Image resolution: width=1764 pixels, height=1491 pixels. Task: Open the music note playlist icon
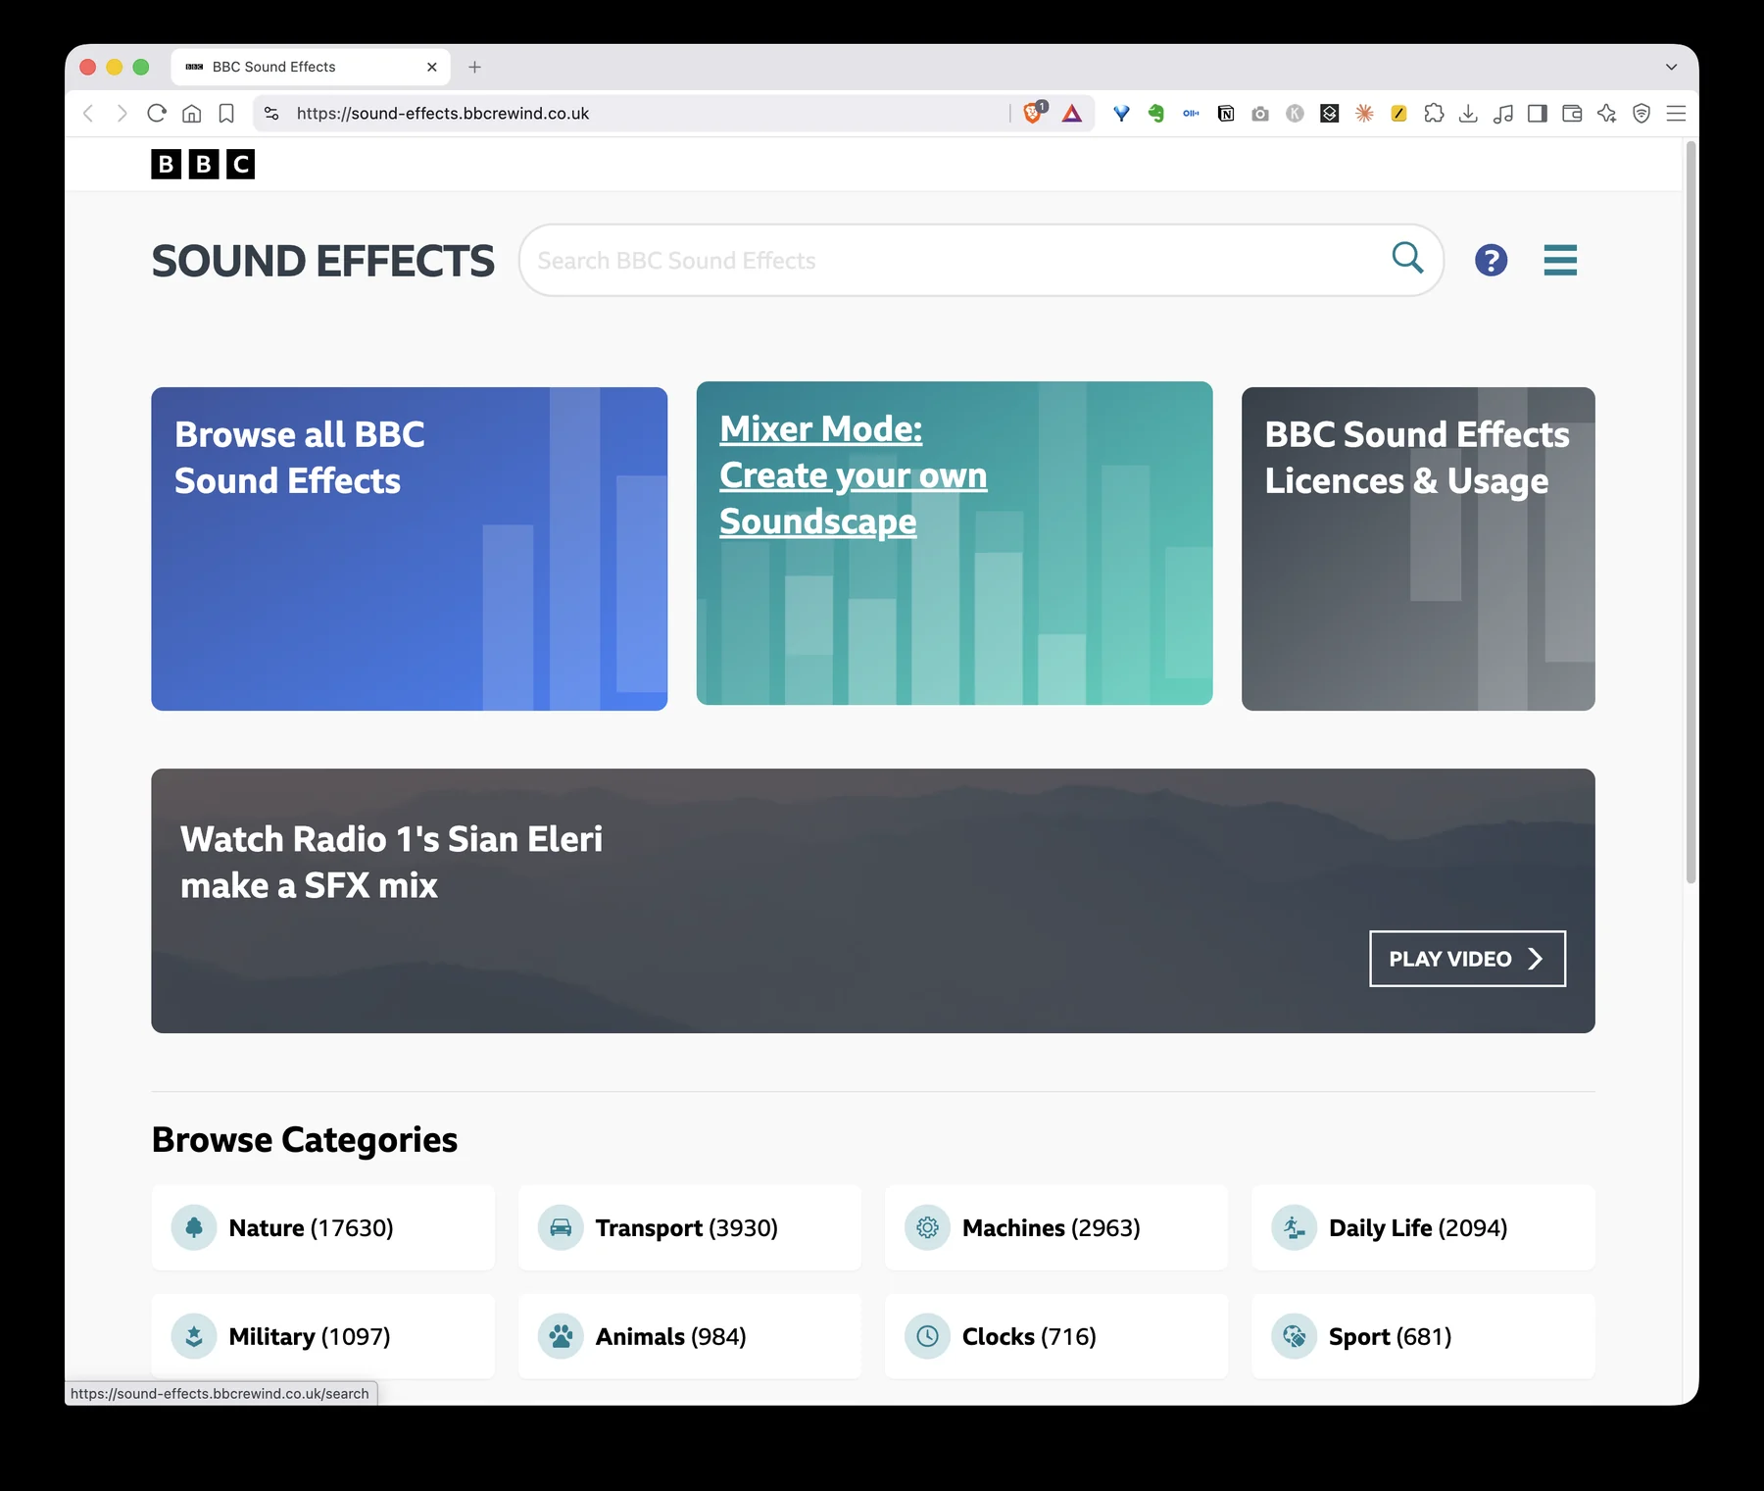(1503, 114)
